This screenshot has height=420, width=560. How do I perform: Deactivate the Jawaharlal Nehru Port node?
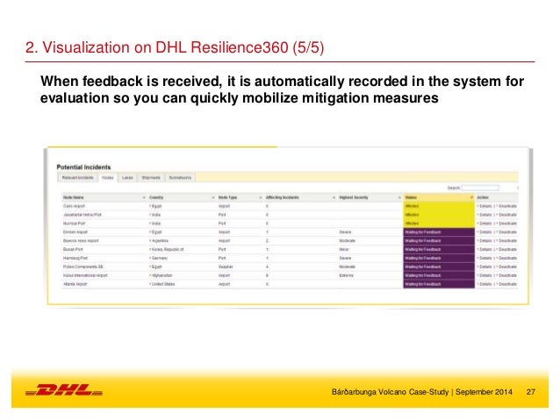[506, 215]
